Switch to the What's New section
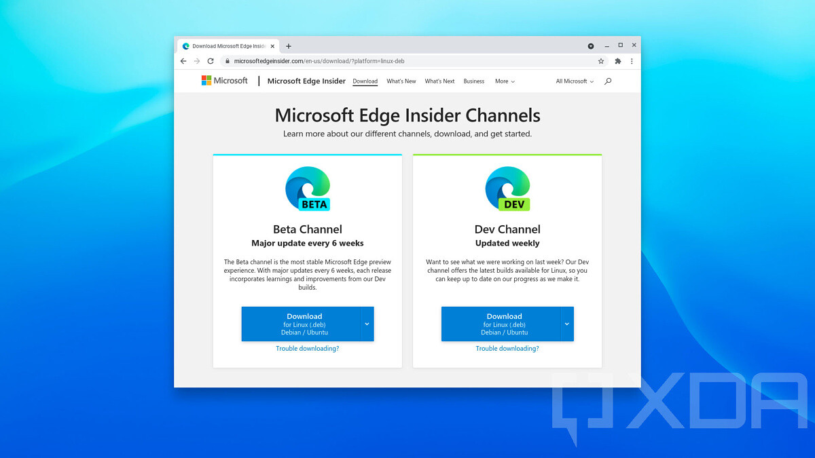The height and width of the screenshot is (458, 815). [401, 81]
